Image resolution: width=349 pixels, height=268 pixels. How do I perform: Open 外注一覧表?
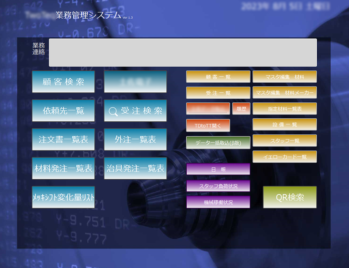135,140
